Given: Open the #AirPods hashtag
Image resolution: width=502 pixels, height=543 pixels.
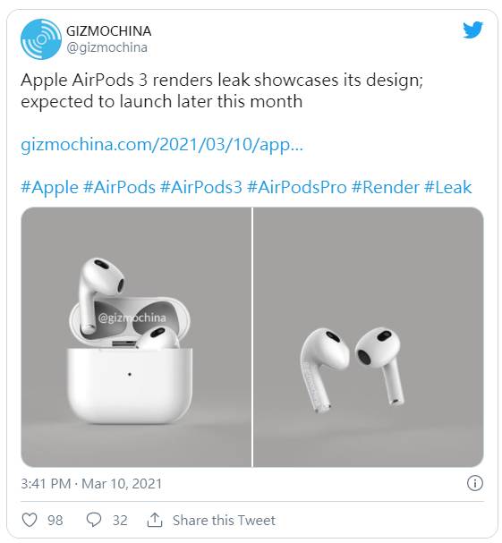Looking at the screenshot, I should 119,187.
